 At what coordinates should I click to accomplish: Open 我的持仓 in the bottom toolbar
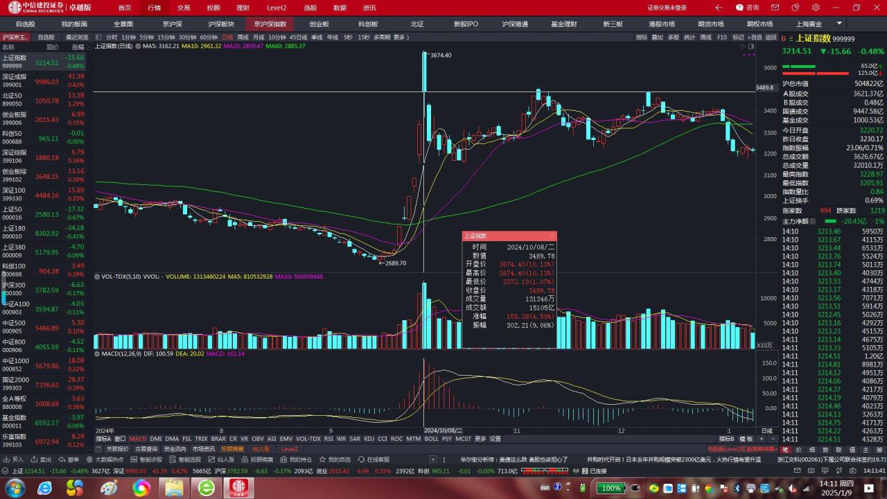pos(296,459)
